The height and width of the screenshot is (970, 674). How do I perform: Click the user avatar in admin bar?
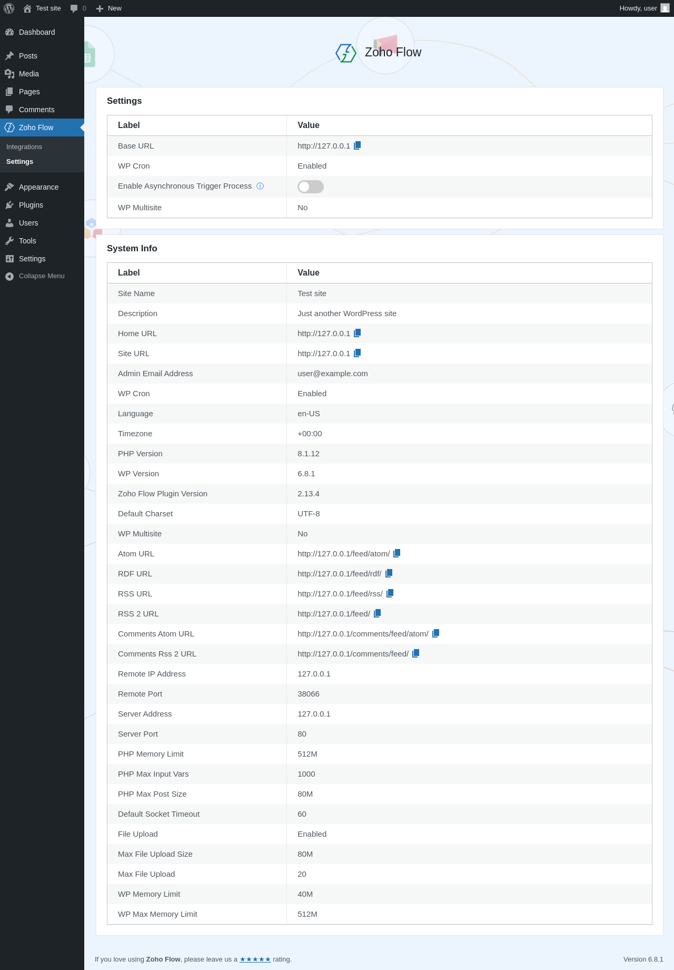click(x=665, y=8)
